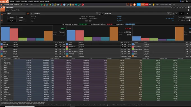Viewport: 191px width, 107px height.
Task: Toggle the checkmark confirm button beside dates
Action: point(176,14)
